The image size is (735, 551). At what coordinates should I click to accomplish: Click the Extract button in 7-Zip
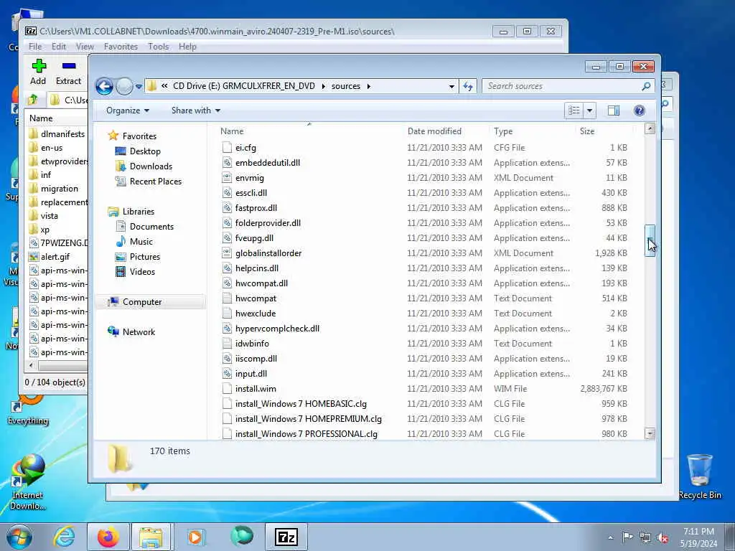(x=68, y=72)
